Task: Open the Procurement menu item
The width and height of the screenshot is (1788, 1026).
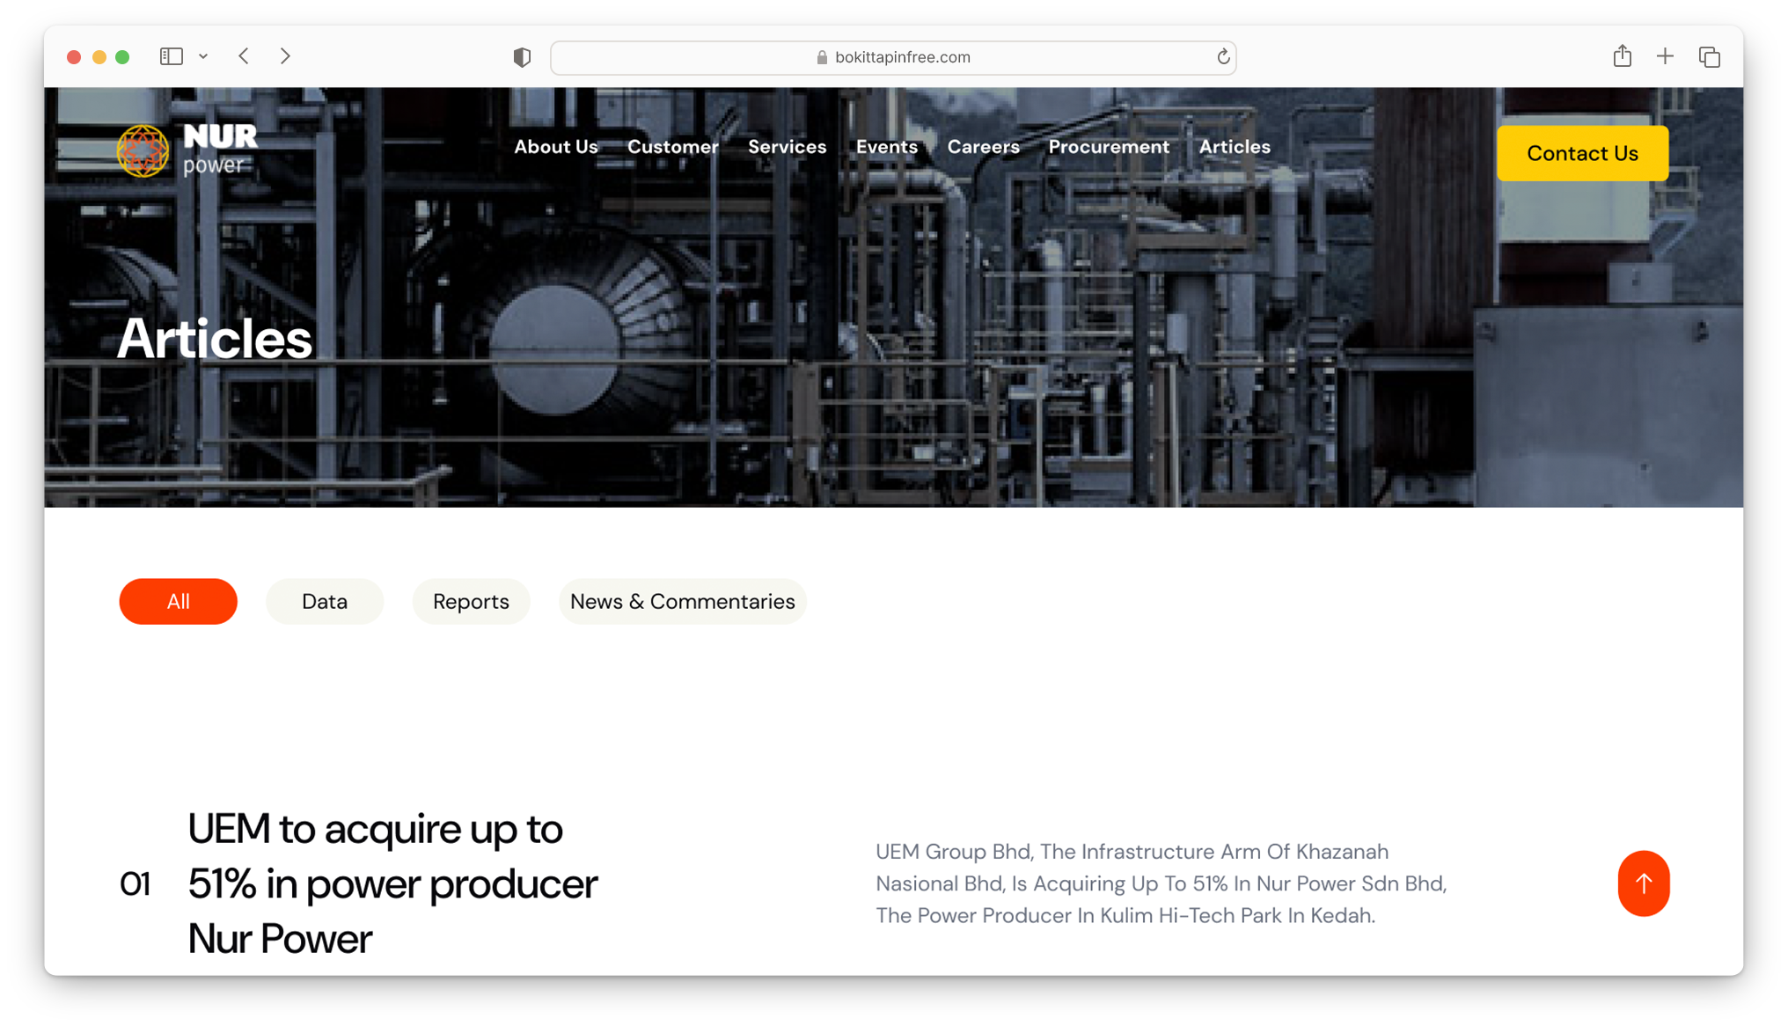Action: (1109, 147)
